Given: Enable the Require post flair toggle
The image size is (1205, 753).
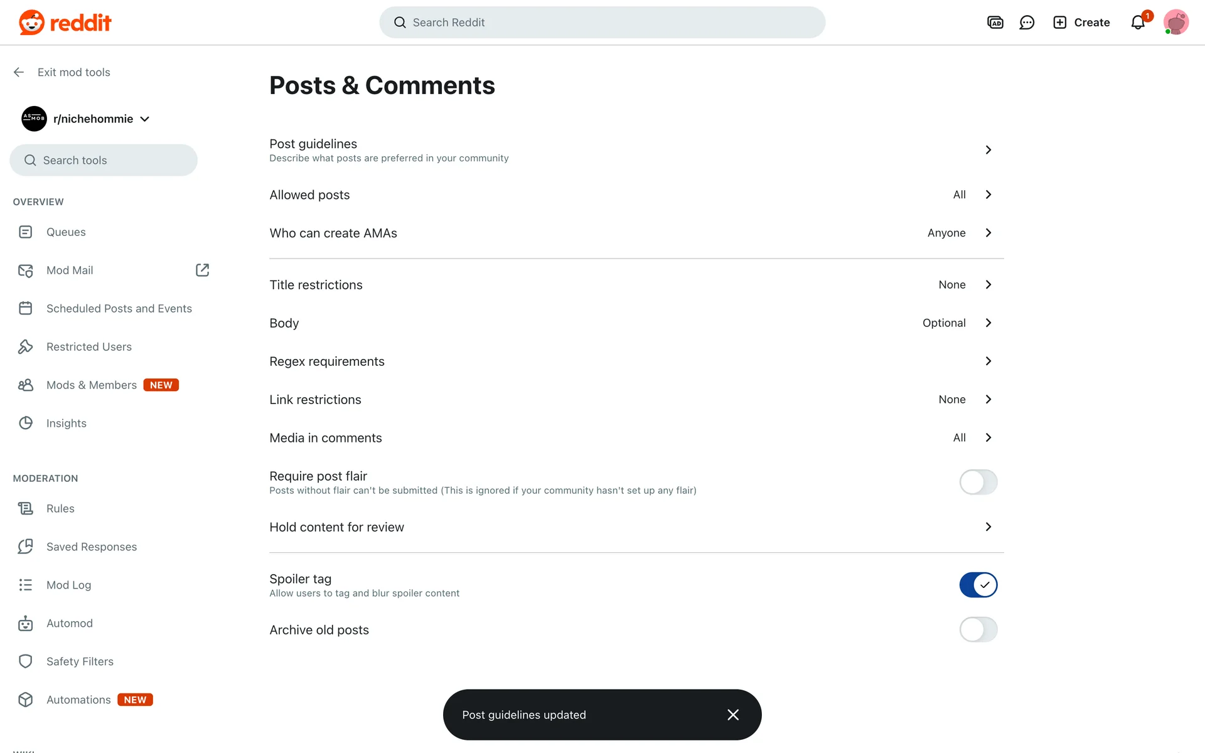Looking at the screenshot, I should point(978,482).
